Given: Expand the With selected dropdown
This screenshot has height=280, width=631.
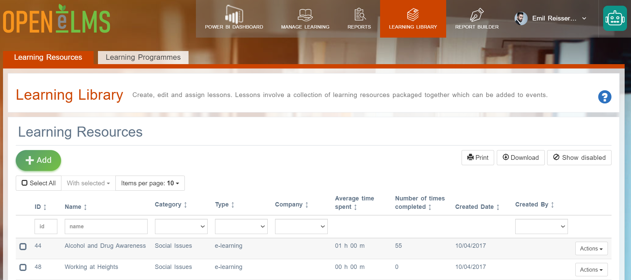Looking at the screenshot, I should click(88, 183).
